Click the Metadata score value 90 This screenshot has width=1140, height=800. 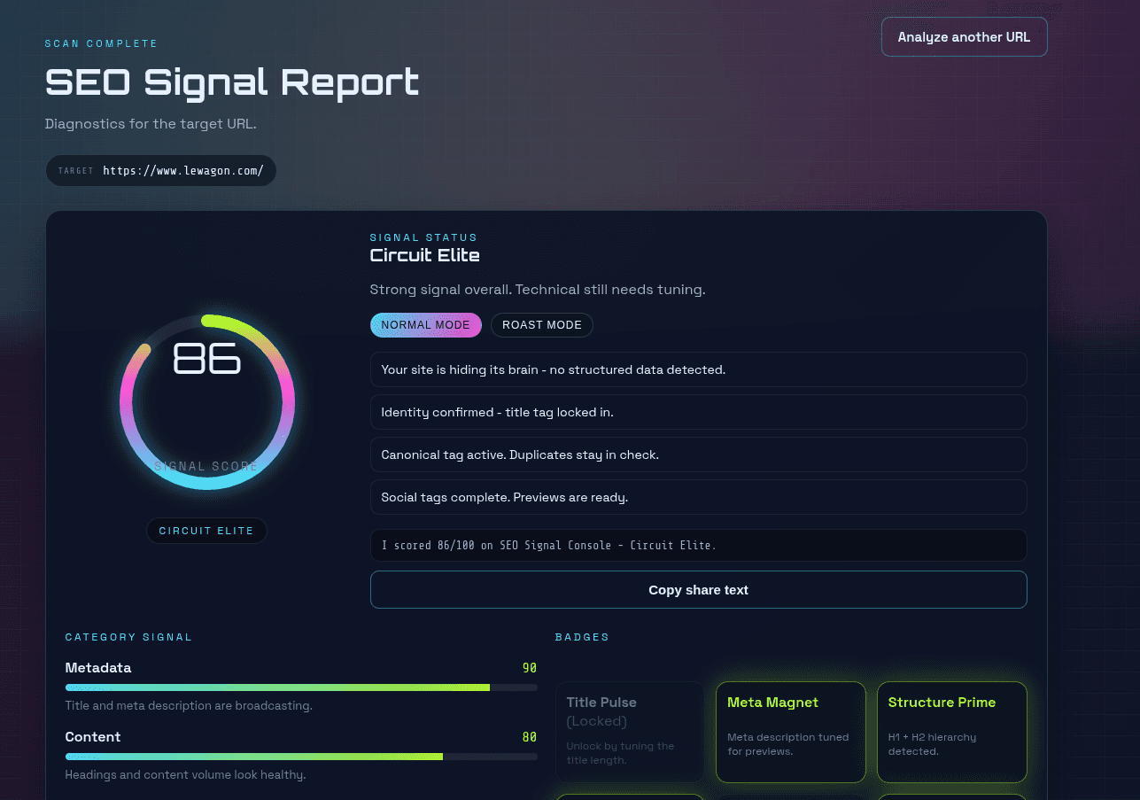(x=530, y=667)
